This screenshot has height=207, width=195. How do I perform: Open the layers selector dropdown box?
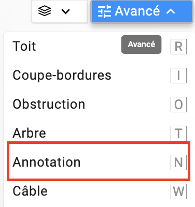pyautogui.click(x=60, y=11)
